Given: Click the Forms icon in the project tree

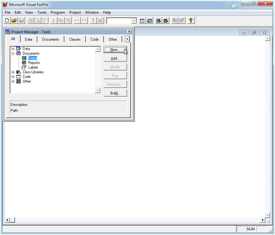Looking at the screenshot, I should click(x=24, y=58).
